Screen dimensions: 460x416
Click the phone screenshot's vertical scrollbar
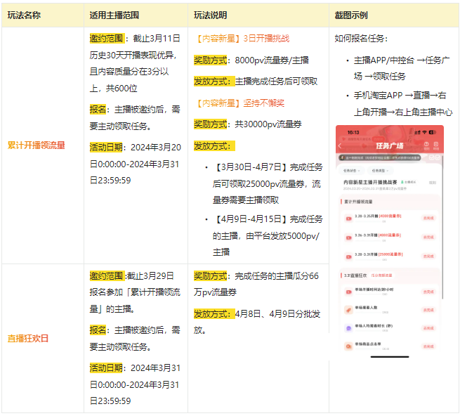pyautogui.click(x=442, y=228)
